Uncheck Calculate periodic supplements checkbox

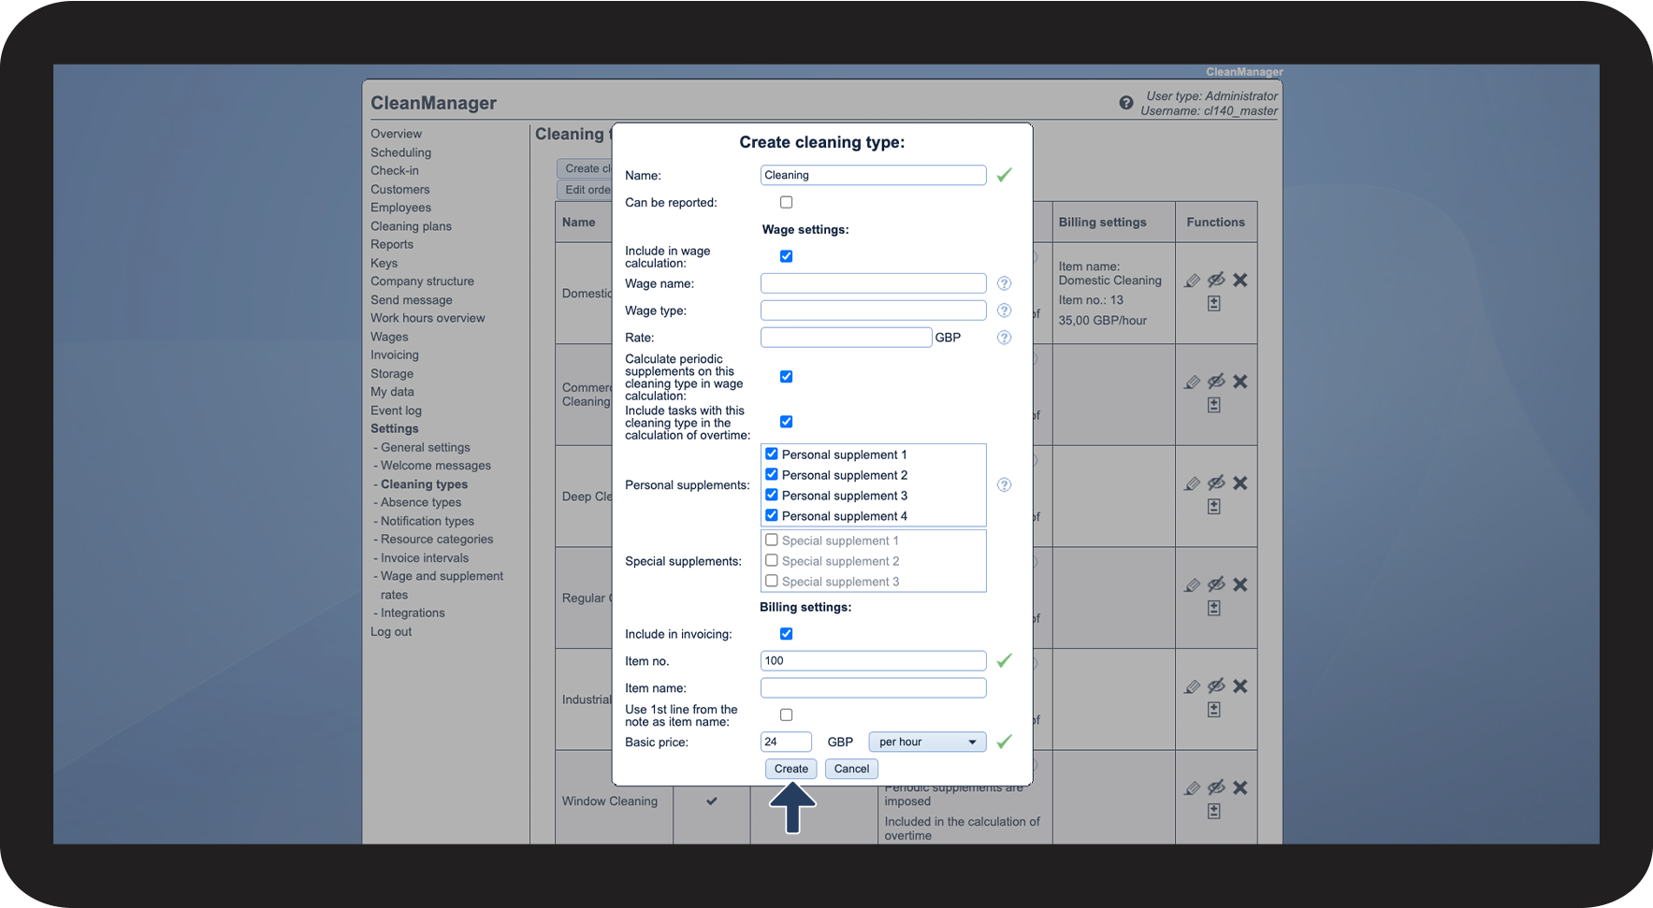(786, 377)
